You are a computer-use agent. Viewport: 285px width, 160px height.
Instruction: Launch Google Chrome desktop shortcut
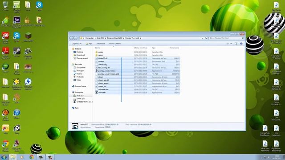[x=5, y=146]
